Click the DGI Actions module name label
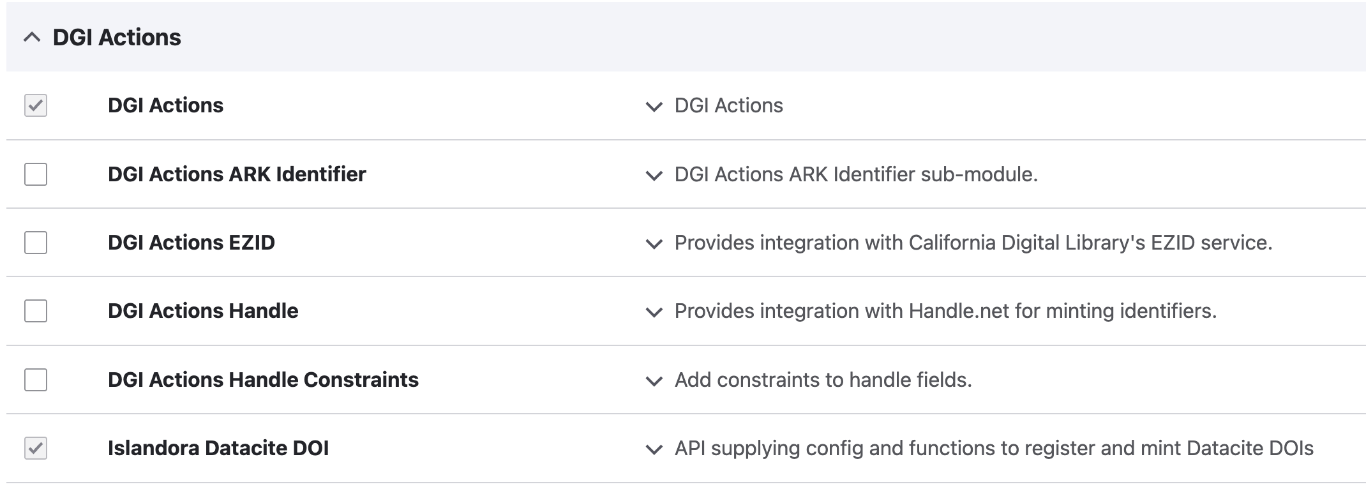 click(x=166, y=105)
